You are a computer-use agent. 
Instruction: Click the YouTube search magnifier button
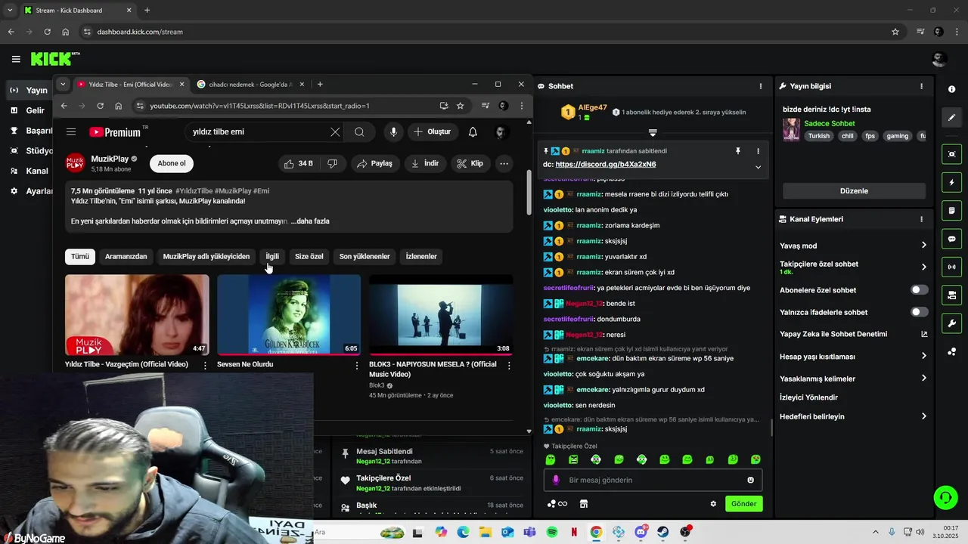[359, 131]
